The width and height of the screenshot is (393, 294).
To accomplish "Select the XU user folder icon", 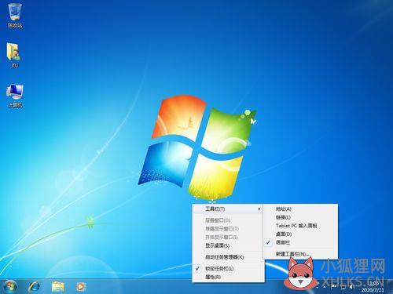I will click(x=14, y=55).
